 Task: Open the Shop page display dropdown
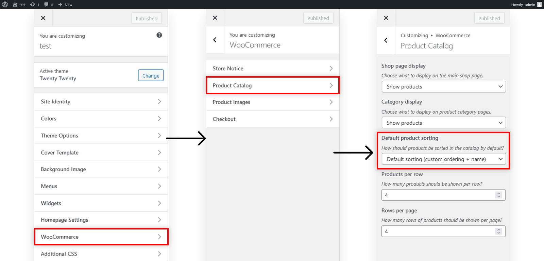tap(444, 86)
